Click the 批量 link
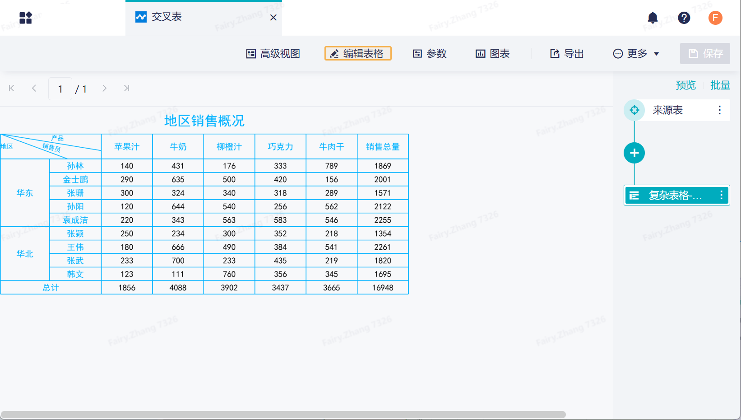This screenshot has width=741, height=420. click(x=720, y=85)
